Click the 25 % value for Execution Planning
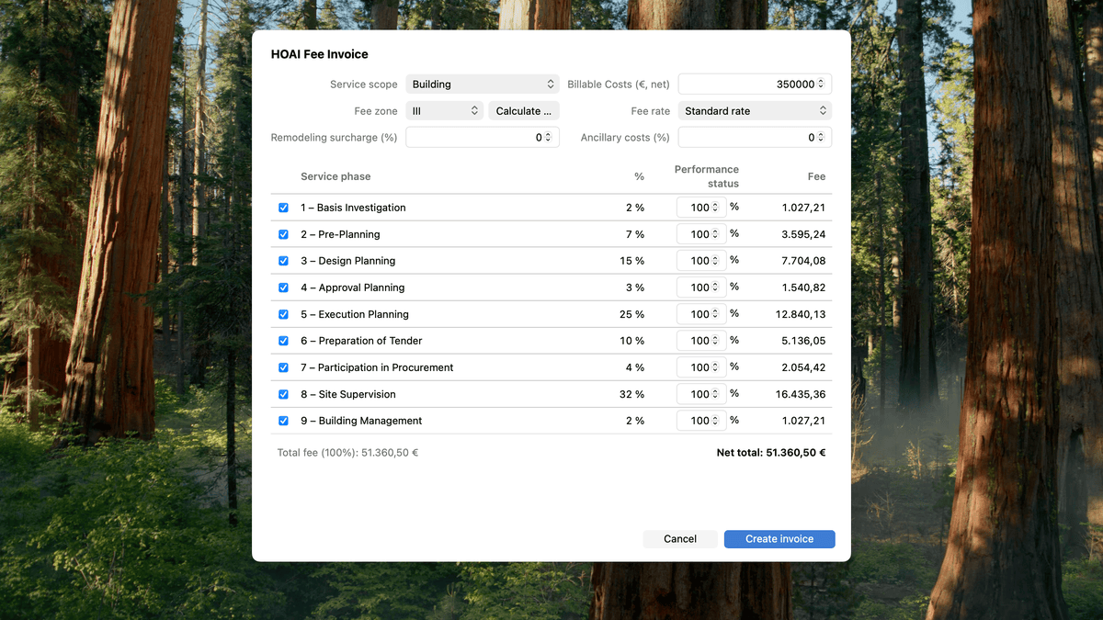The width and height of the screenshot is (1103, 620). [631, 314]
